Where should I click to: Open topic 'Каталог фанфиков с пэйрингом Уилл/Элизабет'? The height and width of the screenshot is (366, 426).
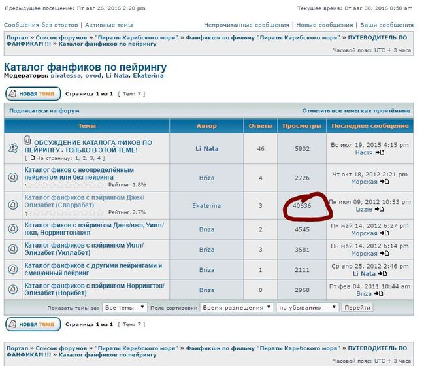(x=84, y=249)
